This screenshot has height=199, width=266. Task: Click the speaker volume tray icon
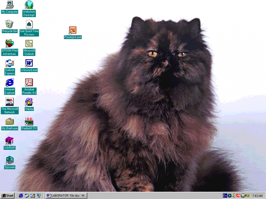[233, 196]
